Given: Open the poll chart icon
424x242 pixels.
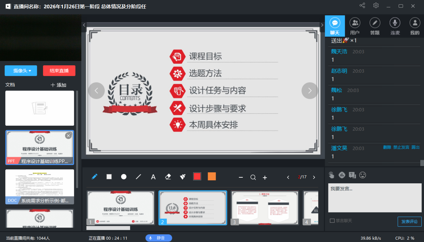Looking at the screenshot, I should pyautogui.click(x=342, y=175).
